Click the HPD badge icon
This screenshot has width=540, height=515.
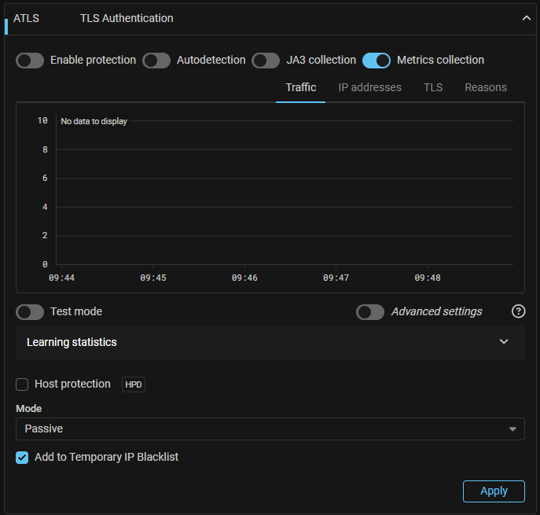(x=134, y=384)
